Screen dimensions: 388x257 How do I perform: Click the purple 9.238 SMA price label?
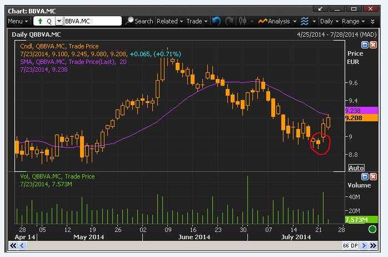[361, 111]
